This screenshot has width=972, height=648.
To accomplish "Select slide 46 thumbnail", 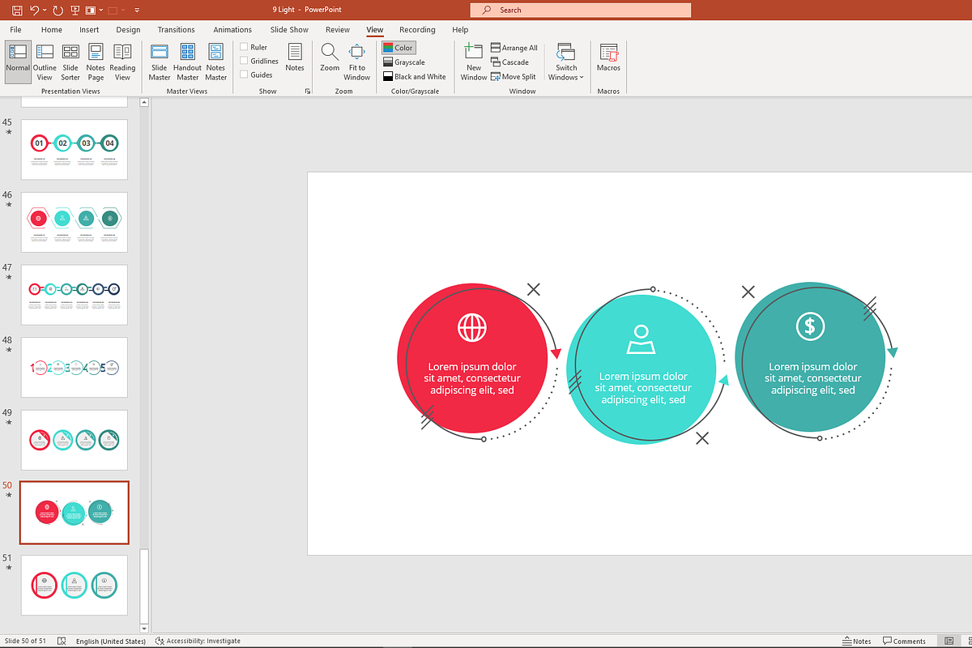I will pyautogui.click(x=75, y=223).
